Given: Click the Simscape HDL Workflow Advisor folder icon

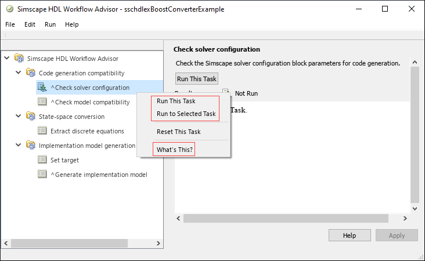Looking at the screenshot, I should tap(19, 59).
